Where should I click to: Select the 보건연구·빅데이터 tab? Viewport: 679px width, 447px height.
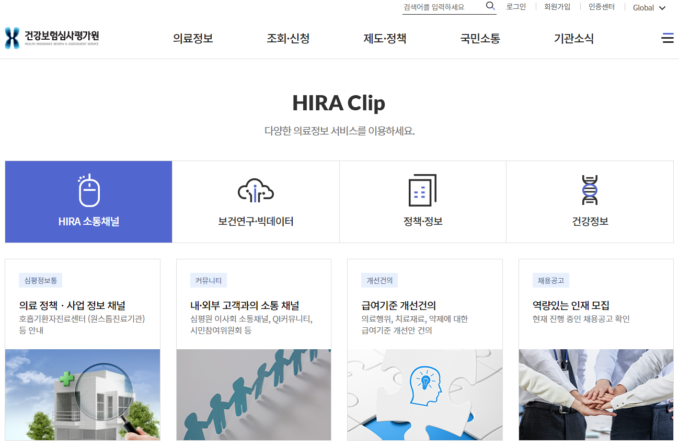(x=256, y=202)
